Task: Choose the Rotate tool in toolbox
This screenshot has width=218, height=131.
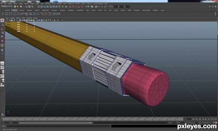Action: pos(2,37)
